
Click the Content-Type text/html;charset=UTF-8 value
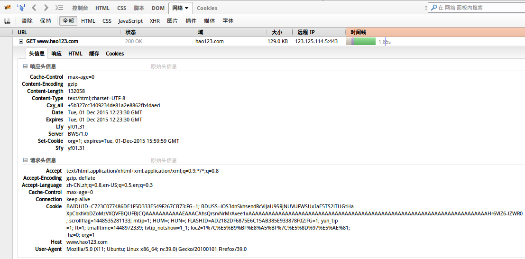[96, 98]
